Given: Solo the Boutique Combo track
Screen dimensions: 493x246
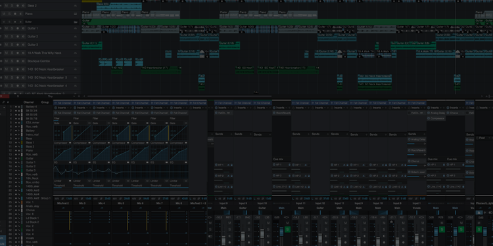Looking at the screenshot, I should click(12, 61).
